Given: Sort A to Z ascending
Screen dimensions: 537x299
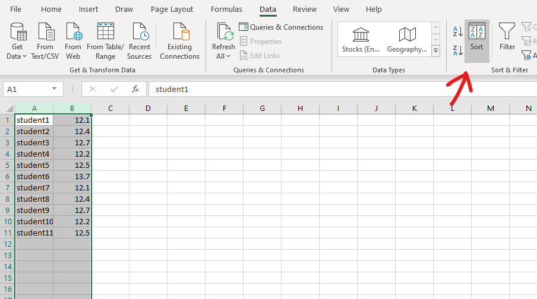Looking at the screenshot, I should [x=457, y=31].
